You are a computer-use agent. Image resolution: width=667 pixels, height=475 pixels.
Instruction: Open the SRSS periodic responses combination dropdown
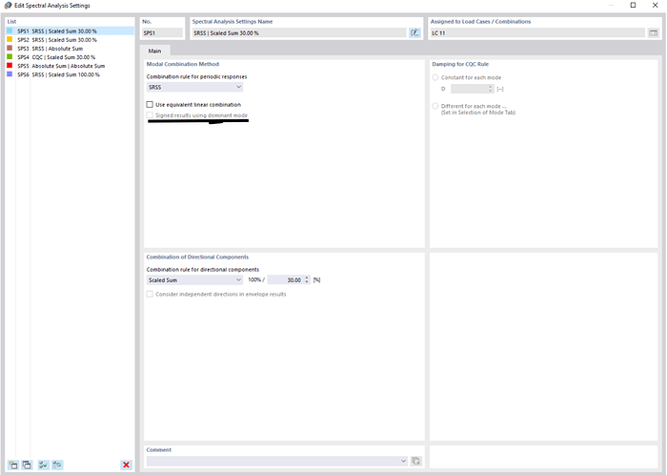(x=194, y=87)
